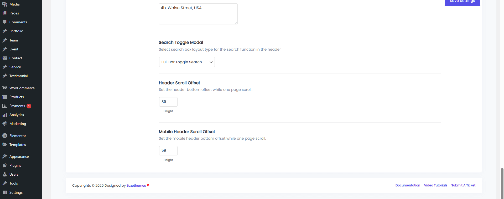The height and width of the screenshot is (199, 504).
Task: Click the Comments speech bubble icon
Action: 5,22
